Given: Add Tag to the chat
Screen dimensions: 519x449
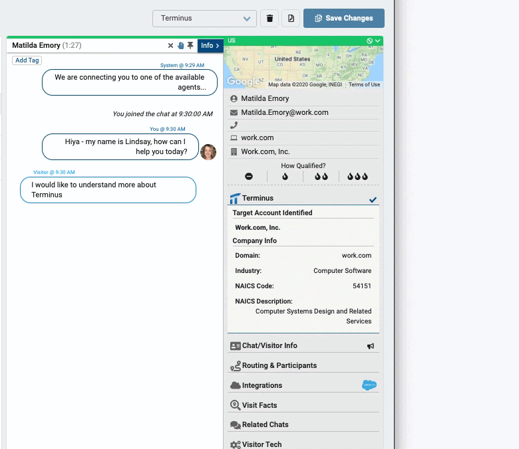Looking at the screenshot, I should [x=27, y=60].
